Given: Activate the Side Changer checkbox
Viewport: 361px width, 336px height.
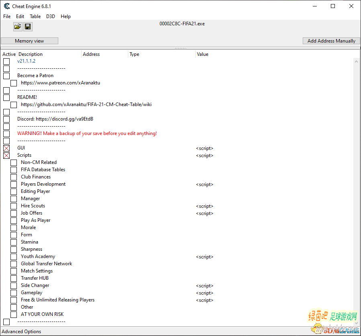Looking at the screenshot, I should [x=14, y=286].
